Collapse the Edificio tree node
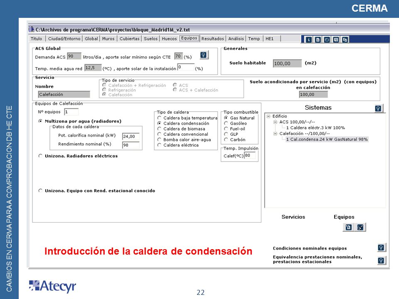 (x=268, y=116)
